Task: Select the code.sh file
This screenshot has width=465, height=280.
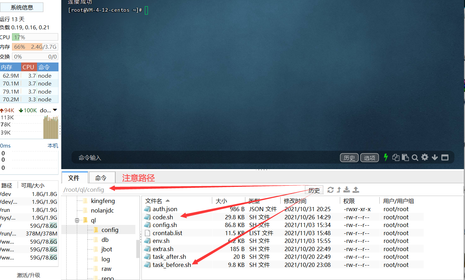Action: click(x=163, y=217)
